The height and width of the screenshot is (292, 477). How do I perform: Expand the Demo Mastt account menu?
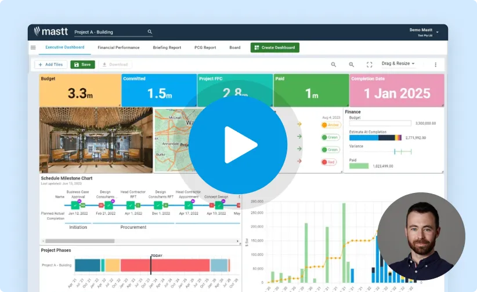click(424, 32)
